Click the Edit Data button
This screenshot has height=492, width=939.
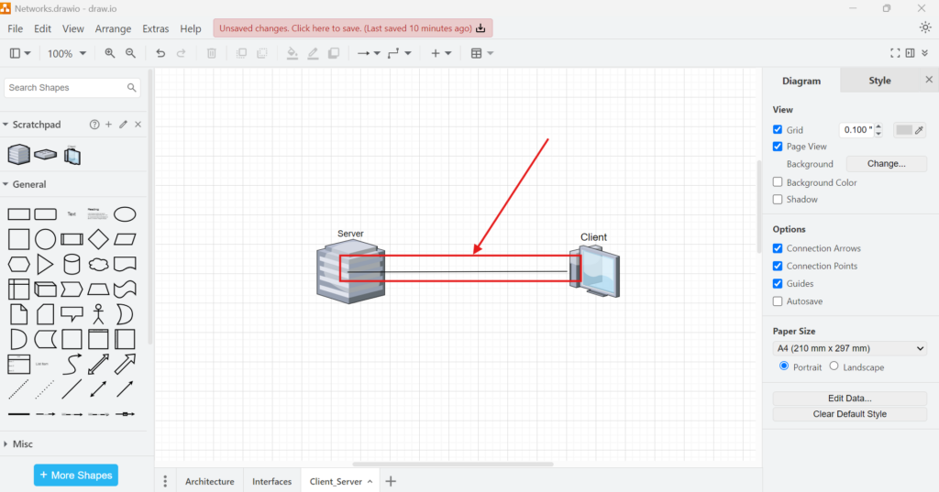tap(849, 399)
